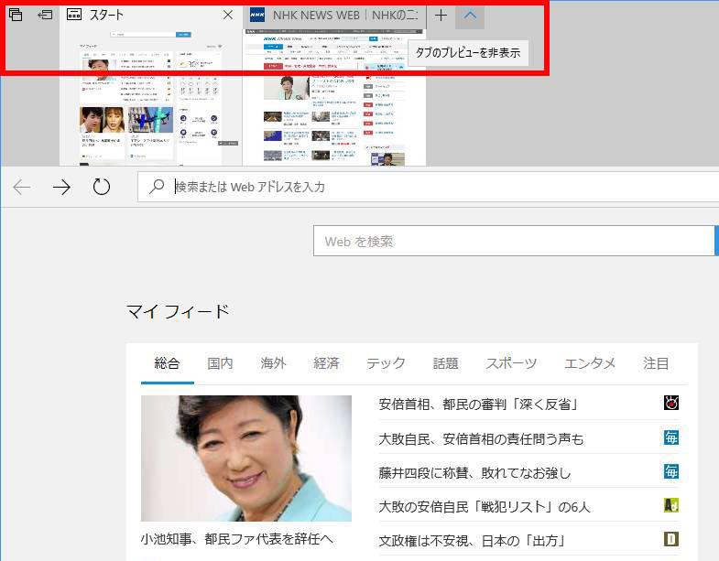719x561 pixels.
Task: Close the スタート tab
Action: click(228, 15)
